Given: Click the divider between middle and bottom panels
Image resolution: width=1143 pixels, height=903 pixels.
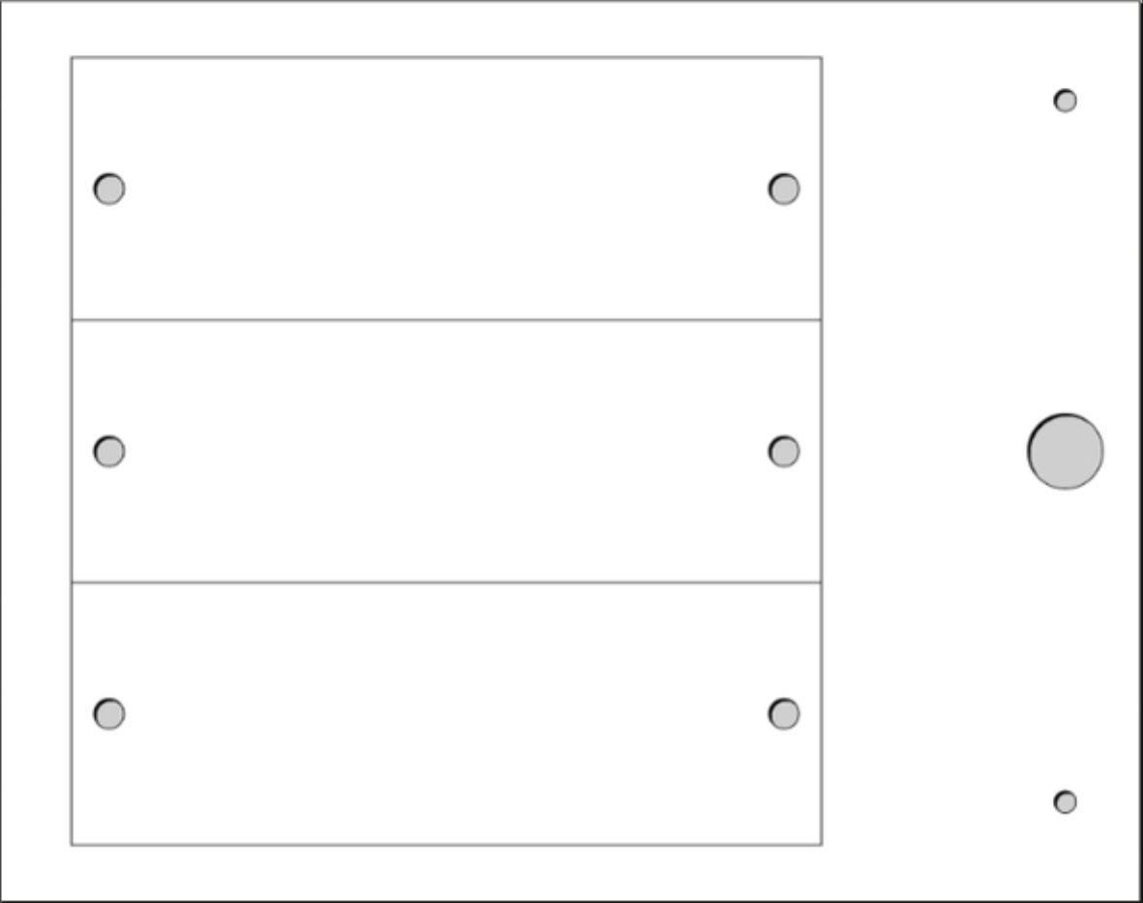Looking at the screenshot, I should [x=446, y=583].
